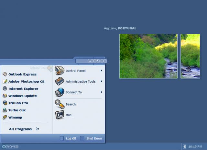Click the Argozelo, PORTUGAL caption

point(120,28)
